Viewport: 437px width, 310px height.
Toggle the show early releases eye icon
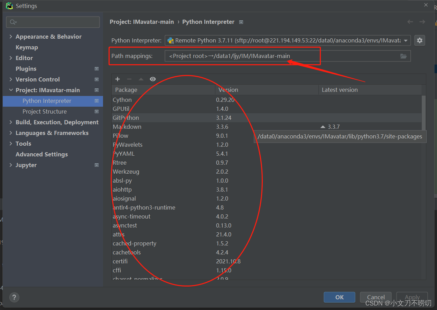tap(153, 79)
